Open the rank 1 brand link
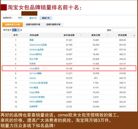This screenshot has width=138, height=129. [x=31, y=40]
